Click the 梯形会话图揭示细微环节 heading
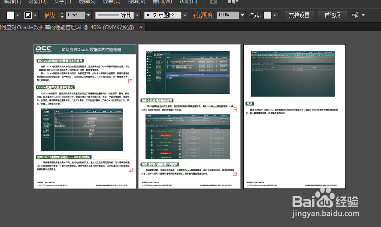Viewport: 381px width, 227px height. [x=157, y=100]
